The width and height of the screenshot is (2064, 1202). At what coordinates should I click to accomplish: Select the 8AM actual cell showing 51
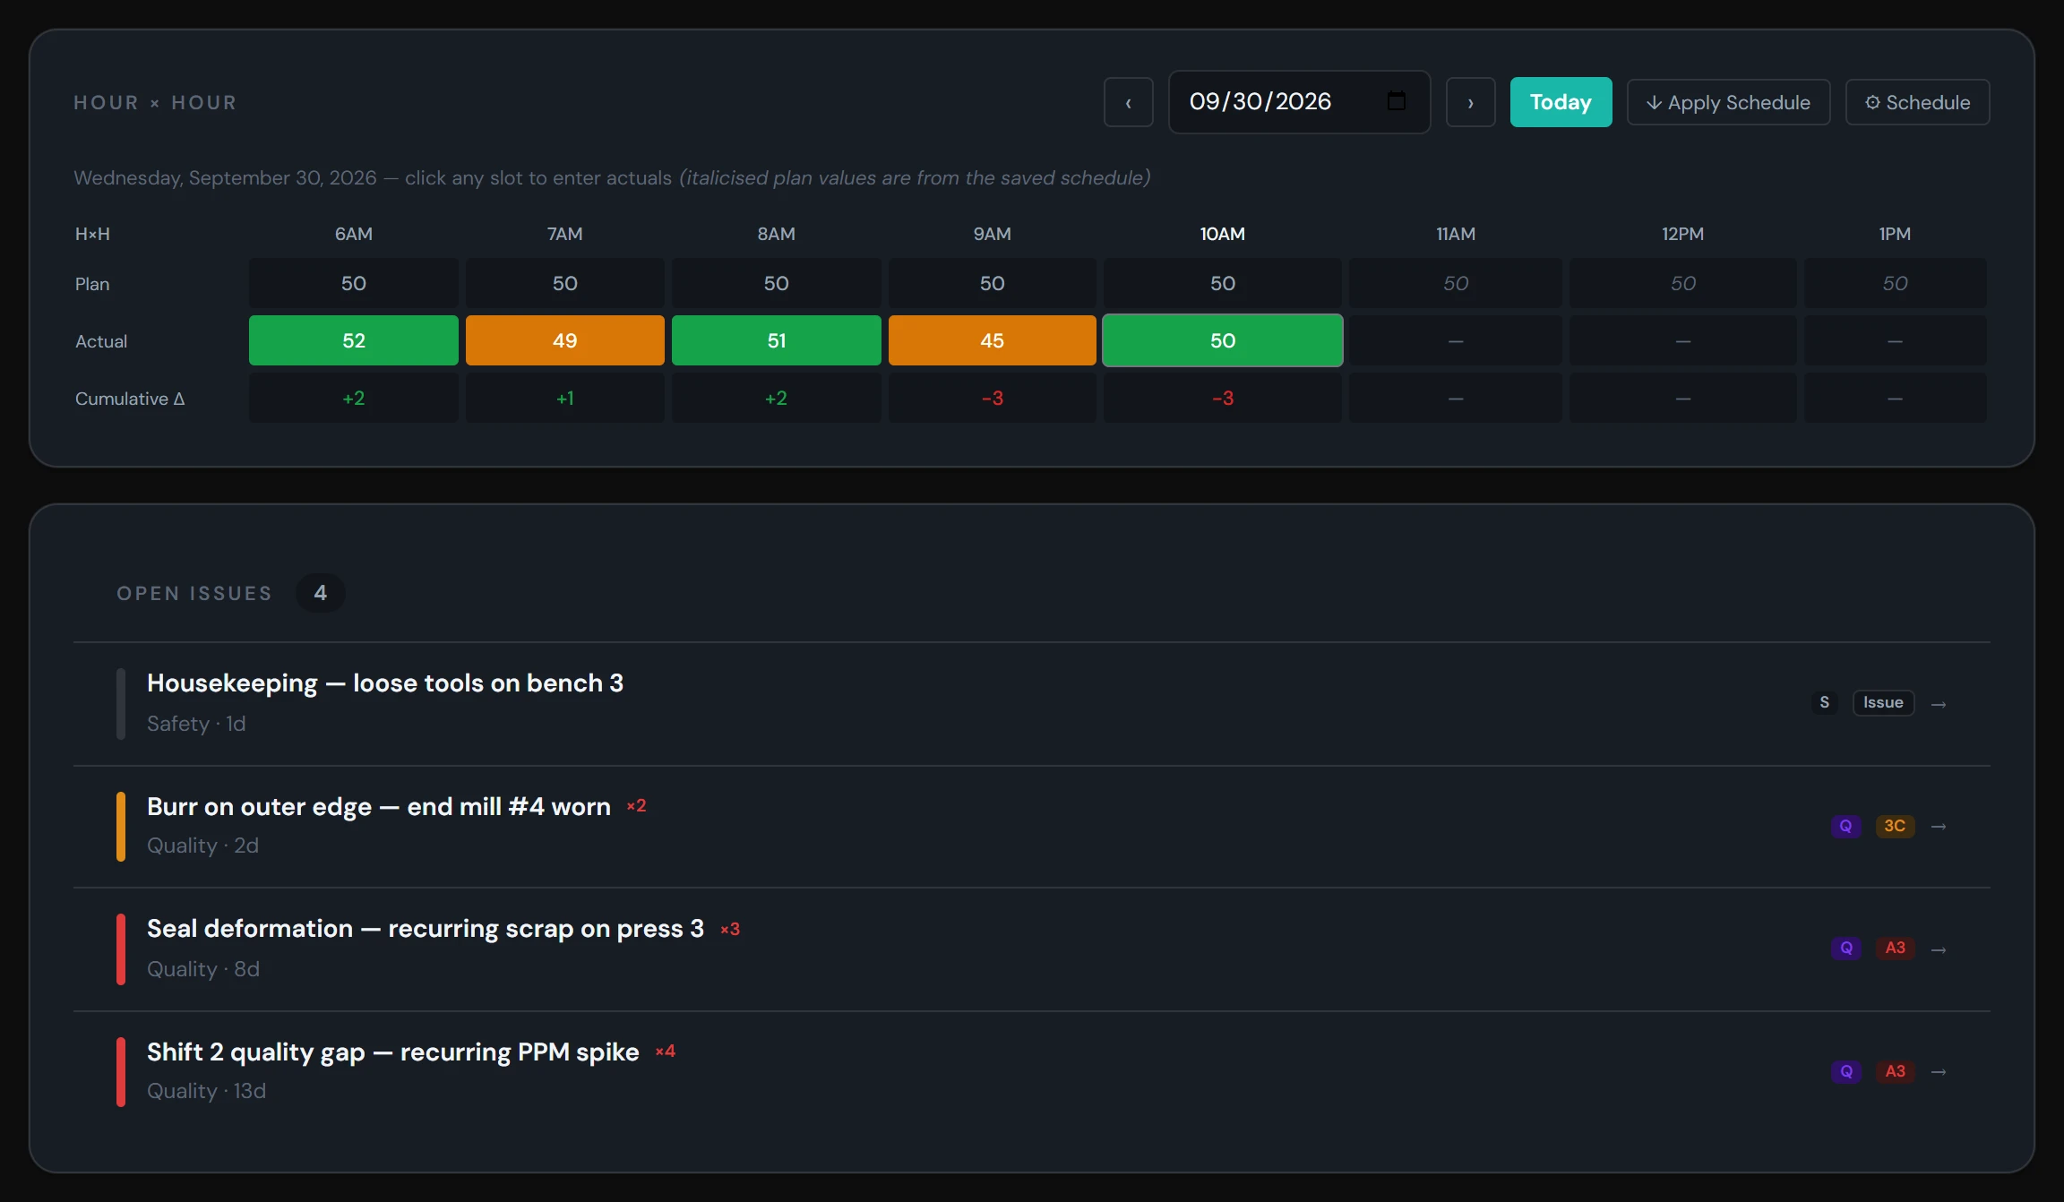776,340
